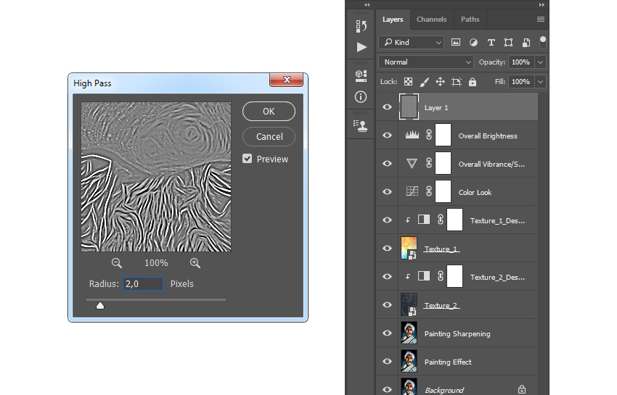Viewport: 617px width, 395px height.
Task: Hide the Color Look layer
Action: pyautogui.click(x=387, y=192)
